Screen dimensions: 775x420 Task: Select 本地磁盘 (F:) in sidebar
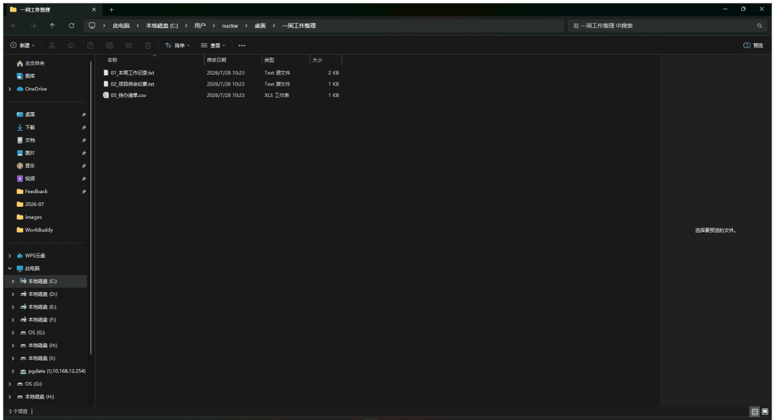click(x=39, y=319)
